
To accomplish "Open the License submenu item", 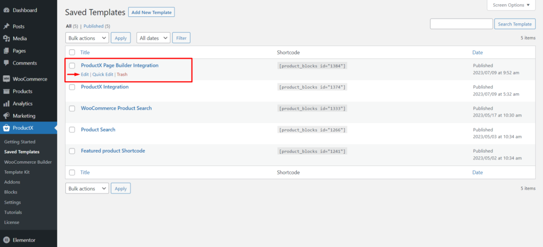I will pos(12,223).
